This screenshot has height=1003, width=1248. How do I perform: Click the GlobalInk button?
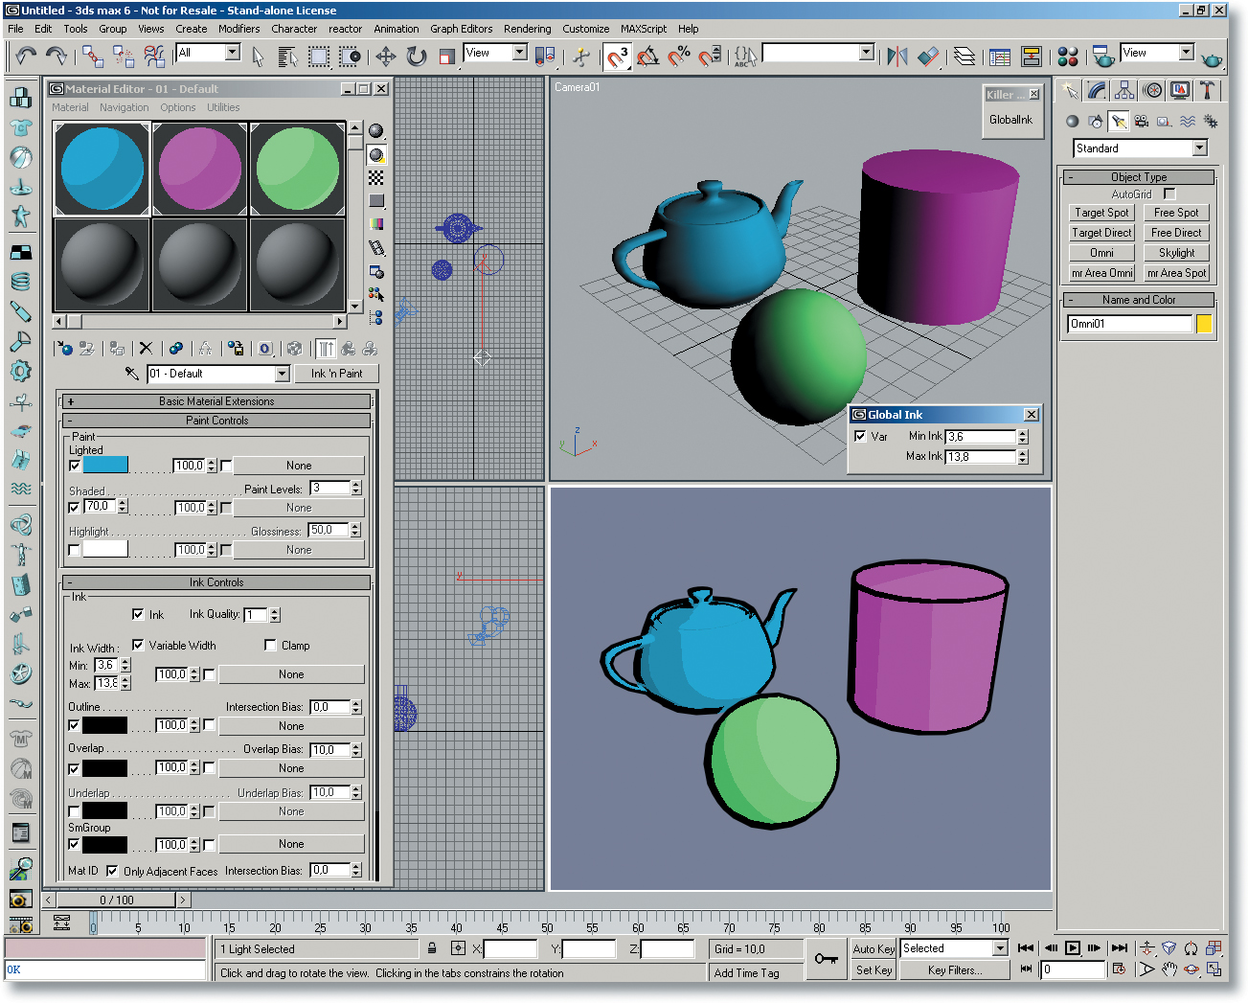coord(1010,120)
